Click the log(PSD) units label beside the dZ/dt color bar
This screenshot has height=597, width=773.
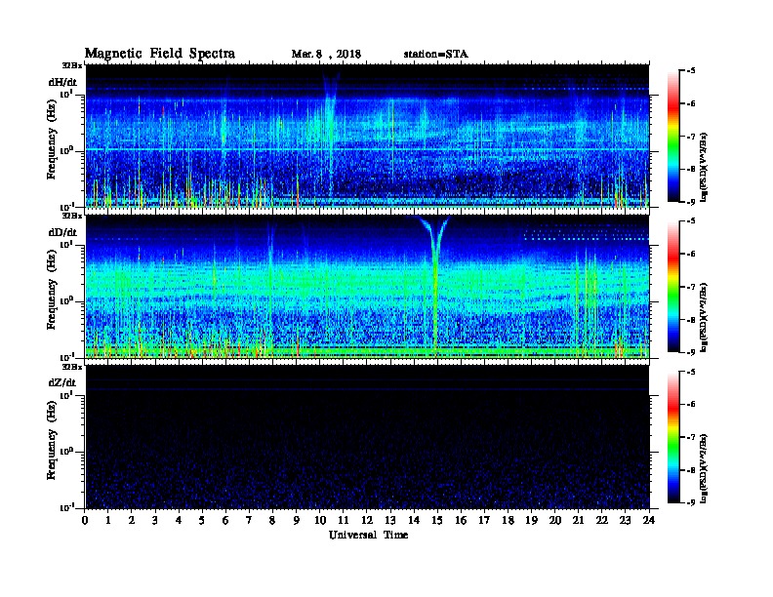[704, 468]
